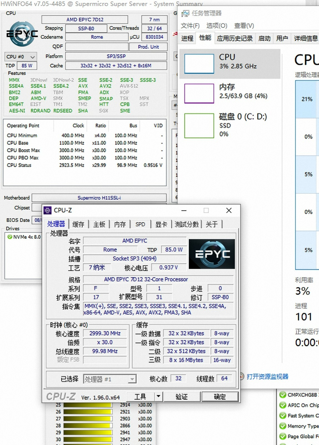Viewport: 319px width, 445px height.
Task: Click the resource monitor icon in Task Manager
Action: [x=241, y=377]
